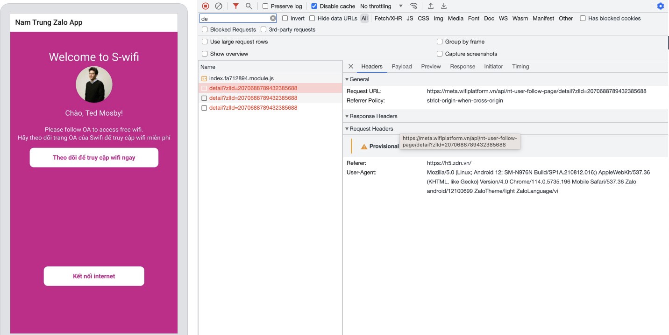Enable the Preserve log checkbox

pyautogui.click(x=265, y=6)
